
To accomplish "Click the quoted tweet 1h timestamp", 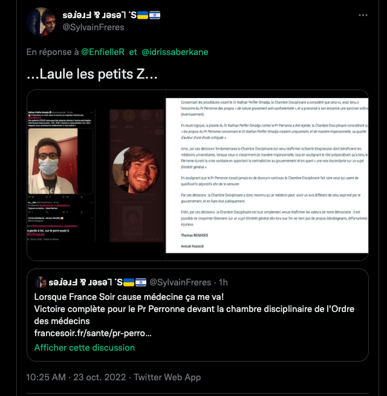I will (x=223, y=282).
